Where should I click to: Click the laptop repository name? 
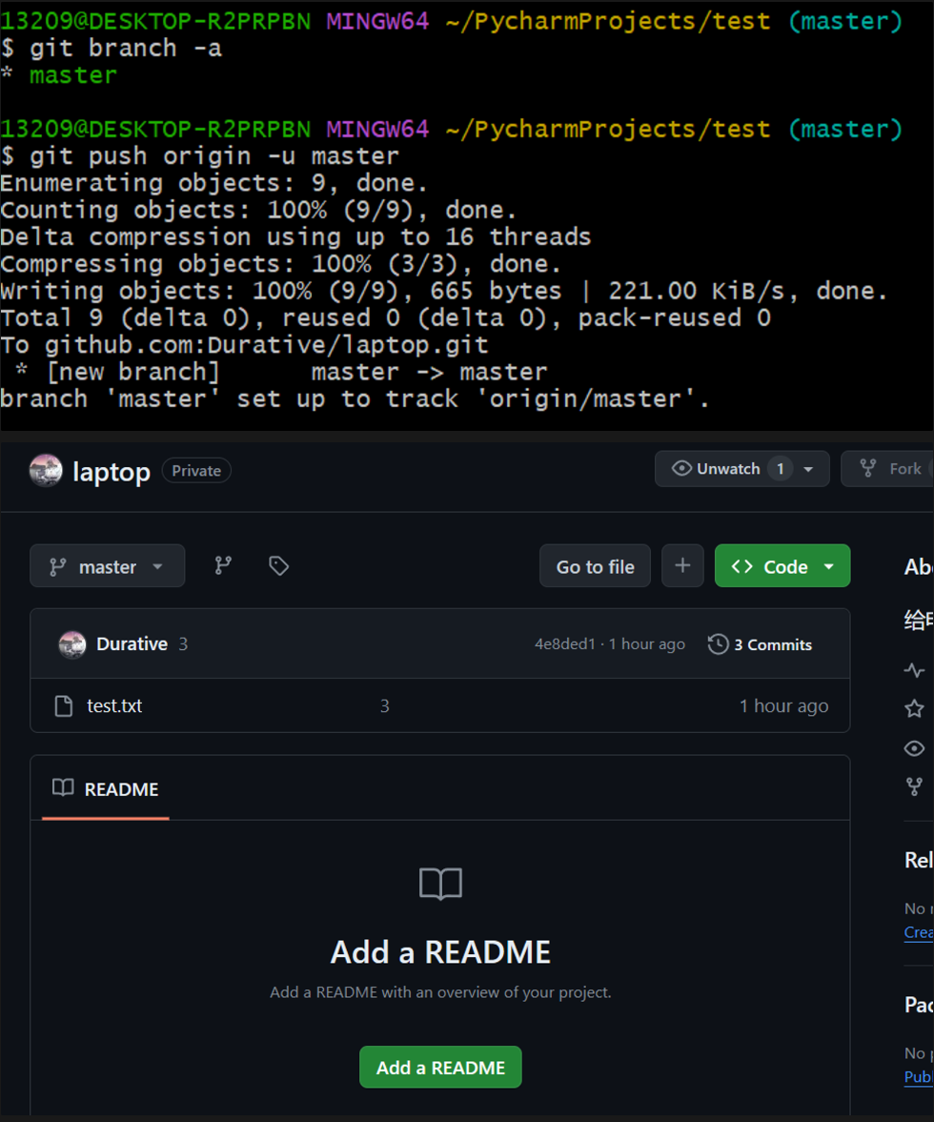[x=112, y=472]
